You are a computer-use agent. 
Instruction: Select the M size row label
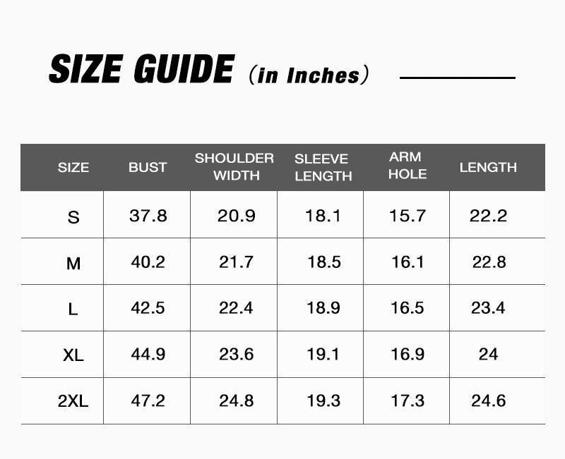pos(73,264)
